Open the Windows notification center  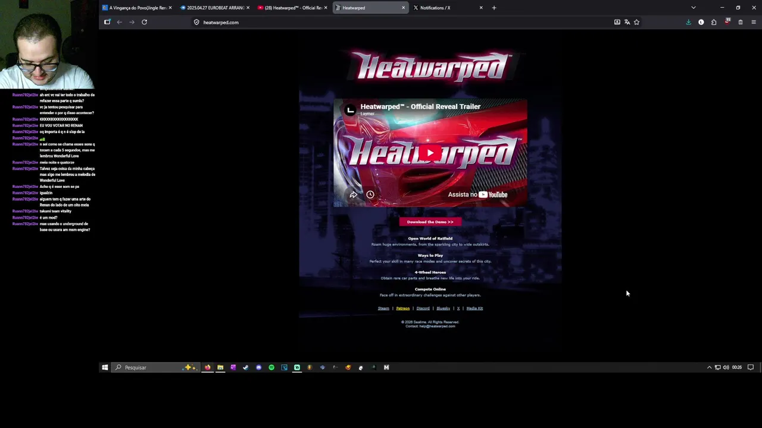[x=751, y=367]
